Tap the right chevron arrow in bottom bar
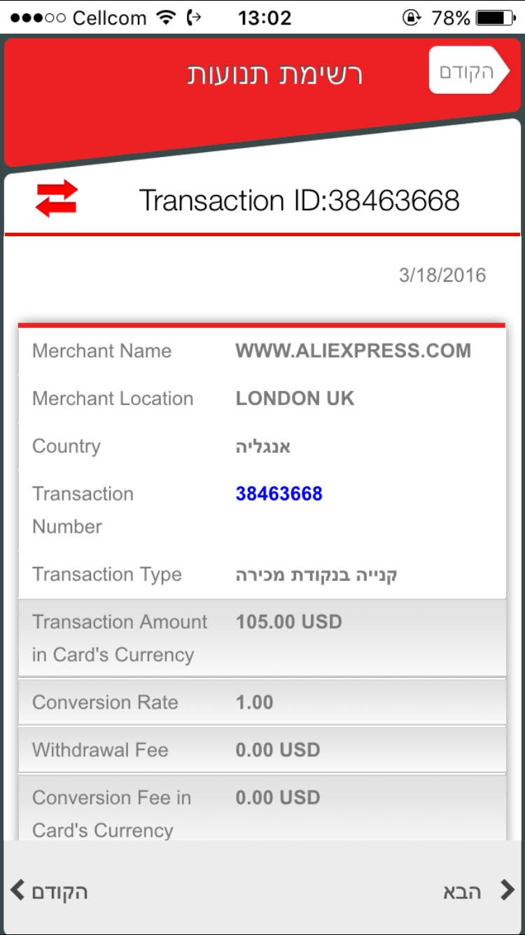Image resolution: width=525 pixels, height=935 pixels. coord(507,890)
